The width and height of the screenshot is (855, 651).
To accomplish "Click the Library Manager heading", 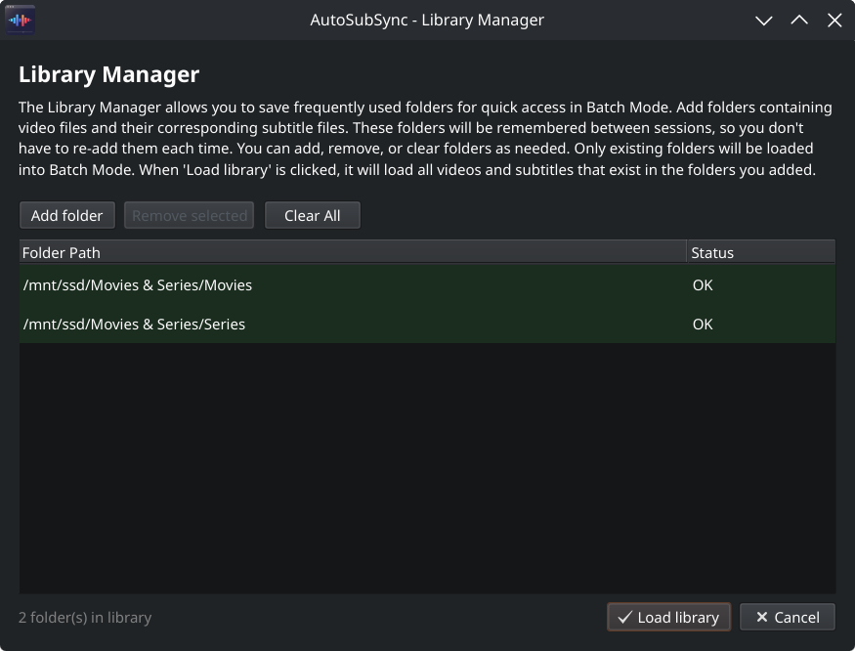I will (x=109, y=74).
